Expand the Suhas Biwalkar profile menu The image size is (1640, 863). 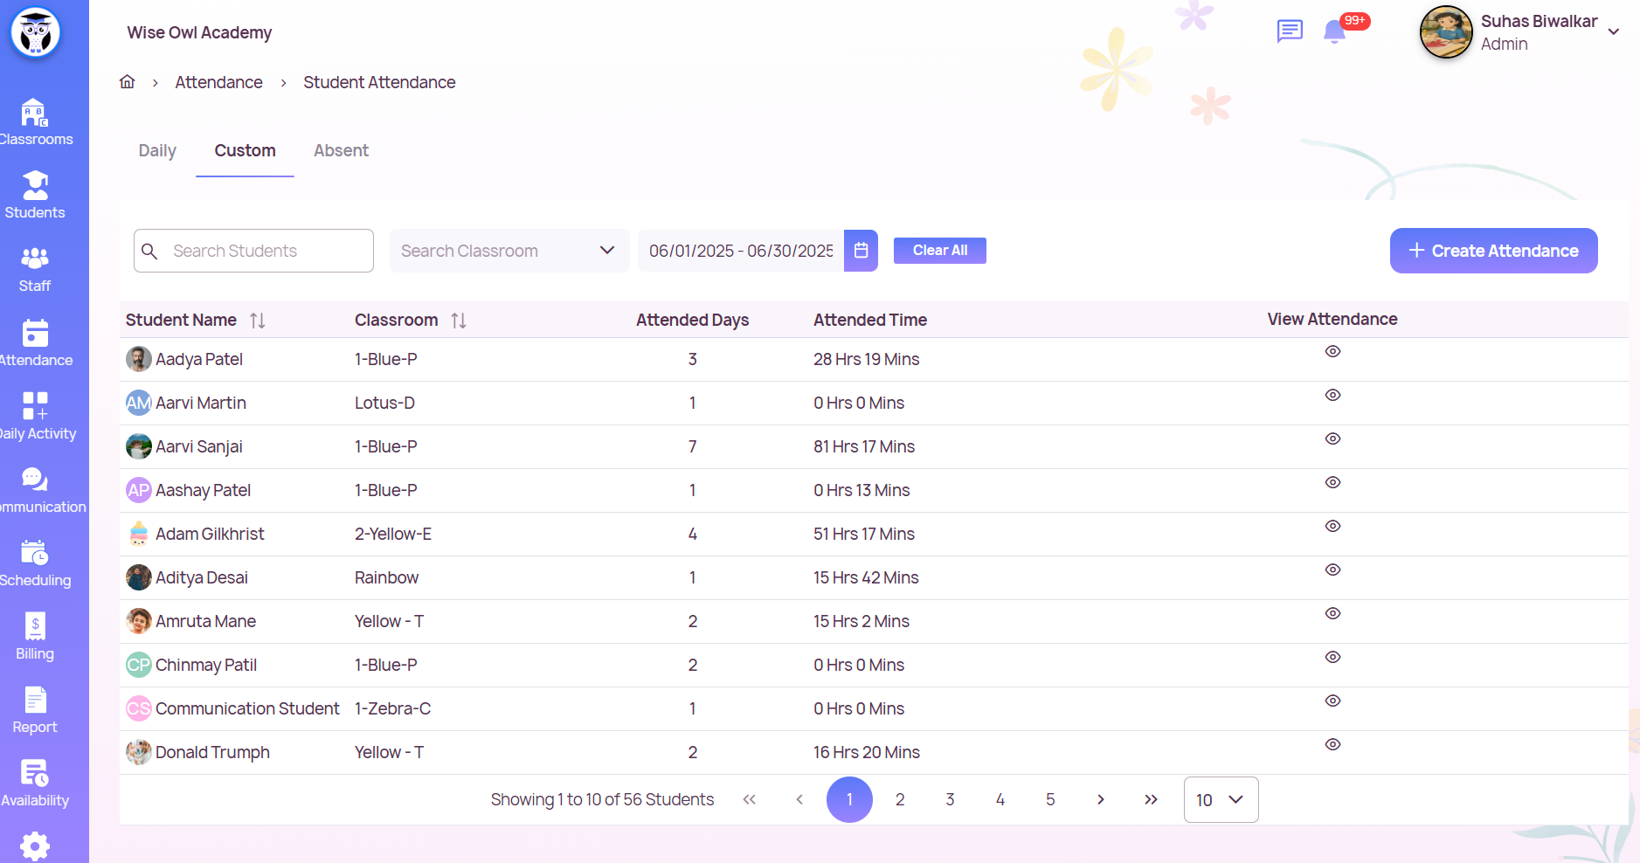click(1613, 32)
